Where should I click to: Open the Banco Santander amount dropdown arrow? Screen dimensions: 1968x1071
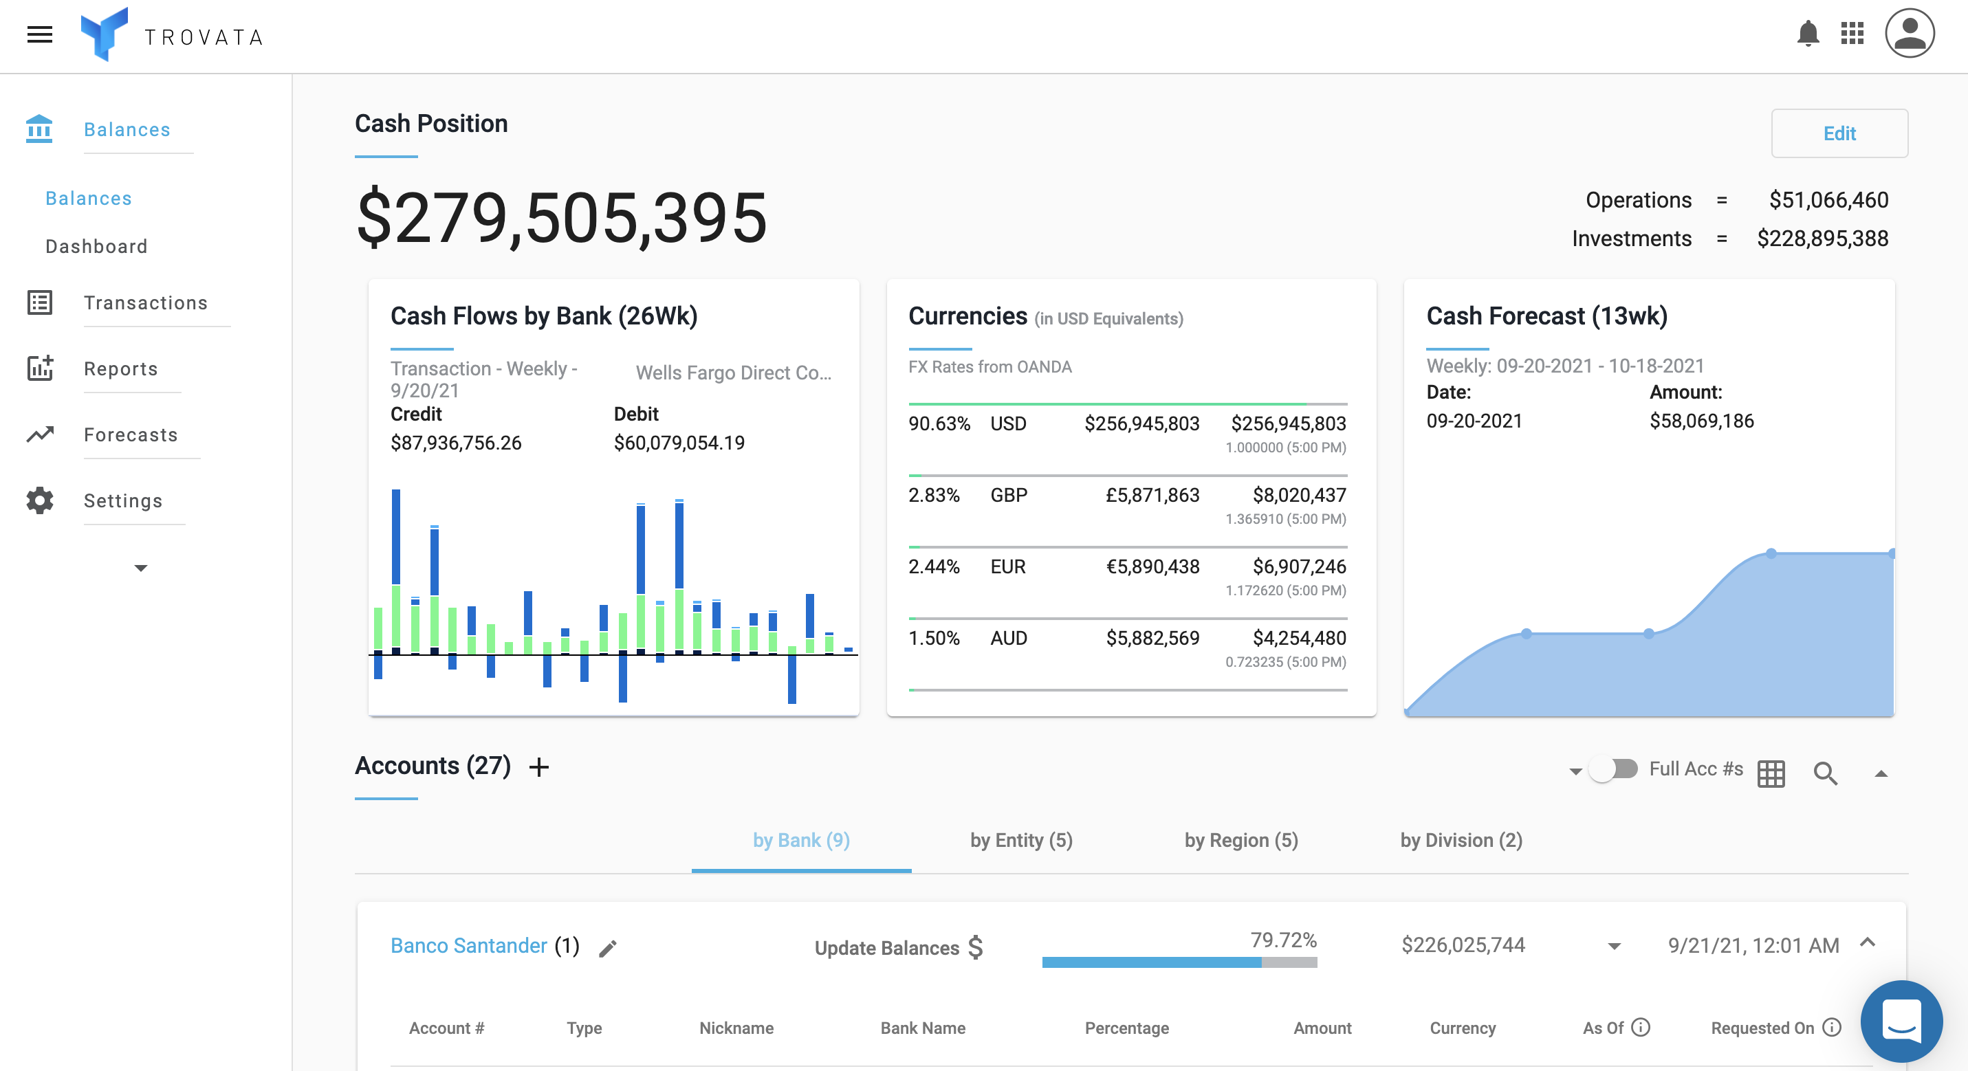[x=1615, y=947]
